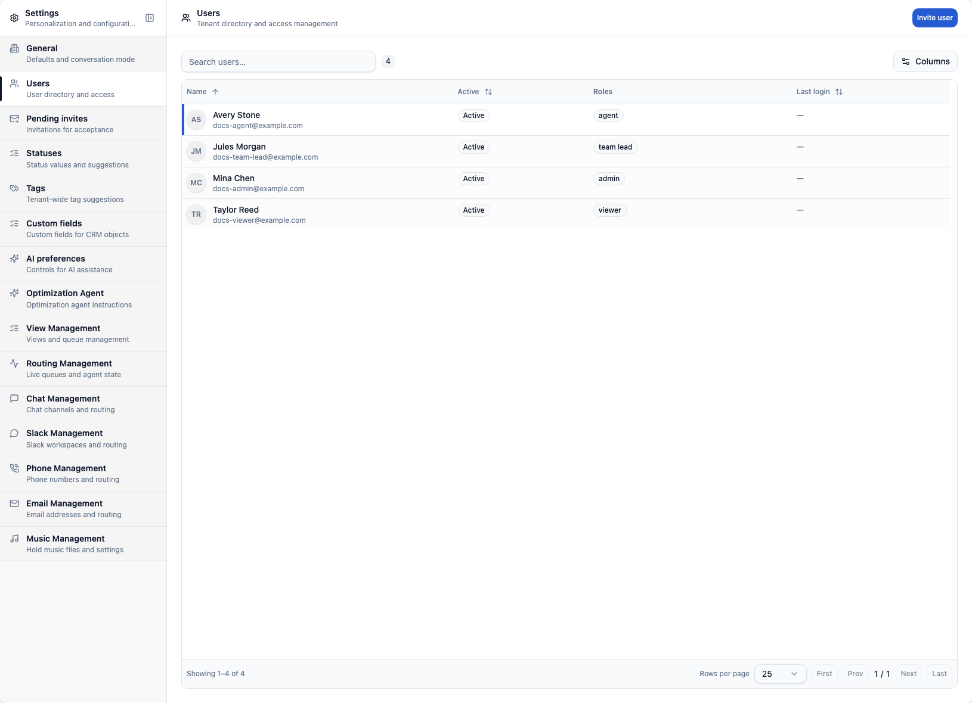
Task: Open Optimization Agent section
Action: coord(83,299)
